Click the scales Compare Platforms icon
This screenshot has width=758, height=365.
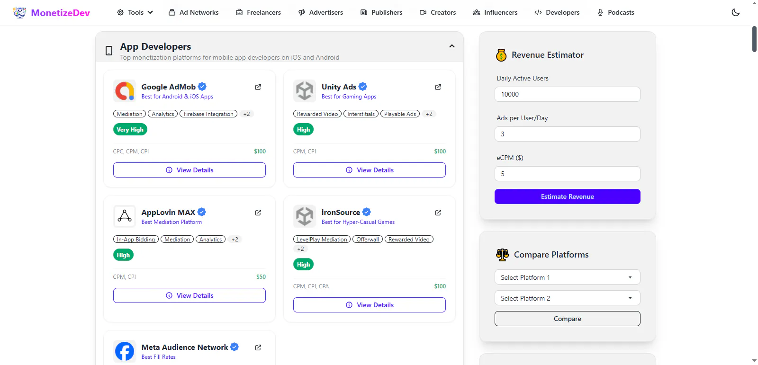pos(502,255)
